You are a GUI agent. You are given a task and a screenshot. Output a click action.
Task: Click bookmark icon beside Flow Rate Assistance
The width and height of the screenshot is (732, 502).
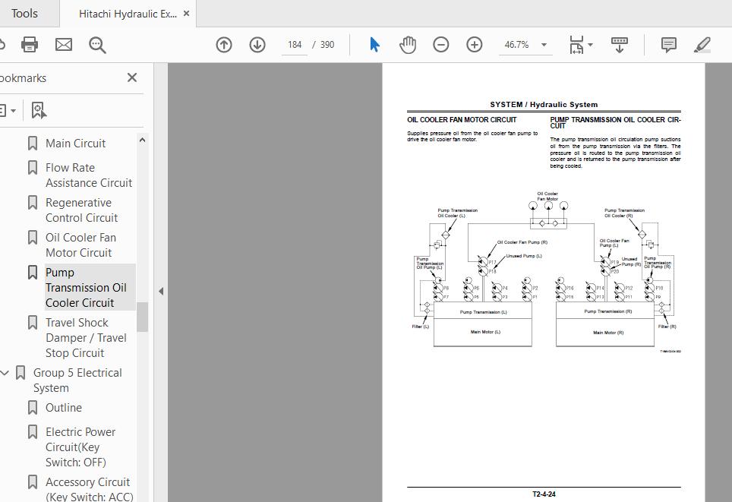click(32, 168)
